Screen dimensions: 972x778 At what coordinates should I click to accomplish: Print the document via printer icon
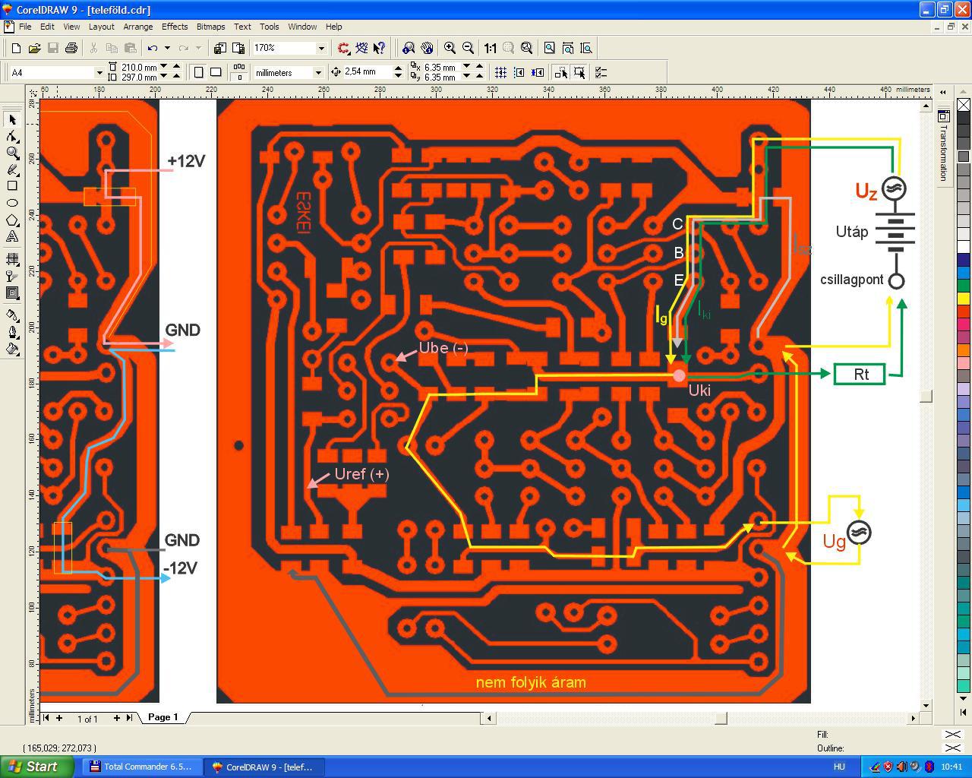(71, 48)
